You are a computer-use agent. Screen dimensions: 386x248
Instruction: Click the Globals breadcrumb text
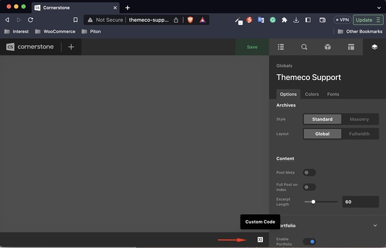coord(284,65)
